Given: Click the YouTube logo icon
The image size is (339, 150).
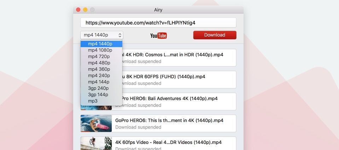Looking at the screenshot, I should pyautogui.click(x=158, y=35).
